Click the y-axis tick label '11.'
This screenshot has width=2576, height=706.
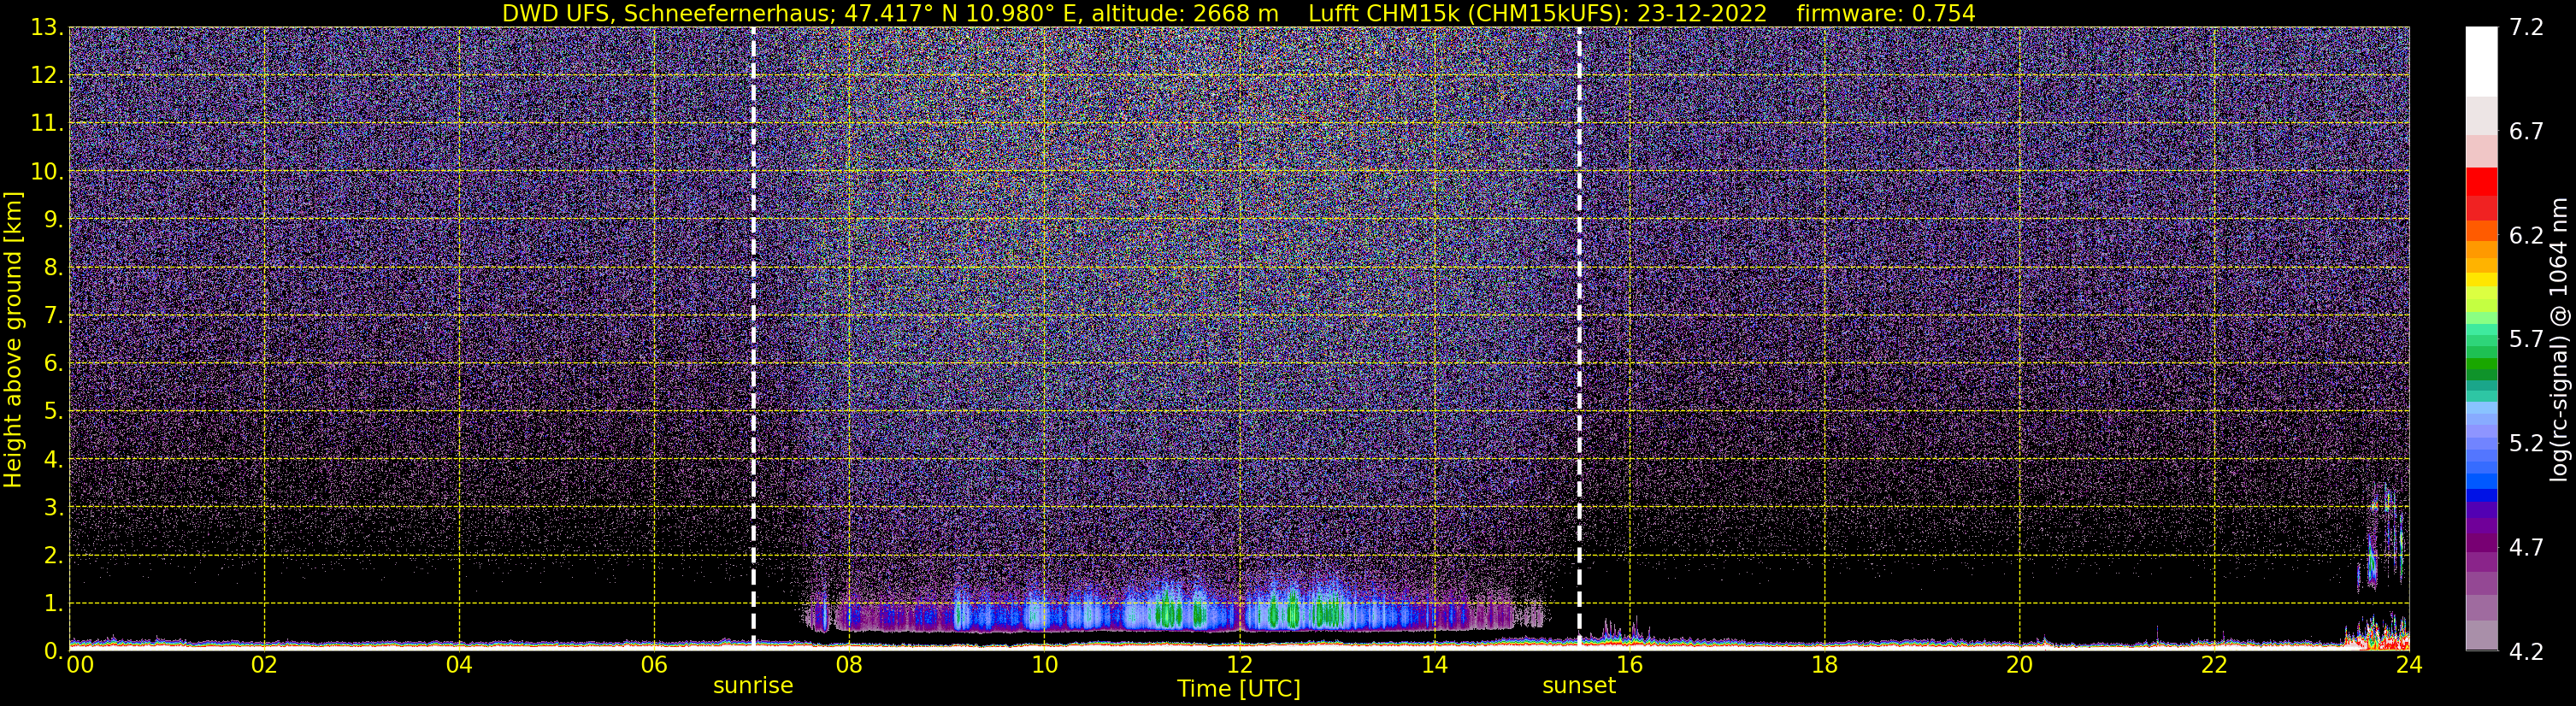[47, 124]
